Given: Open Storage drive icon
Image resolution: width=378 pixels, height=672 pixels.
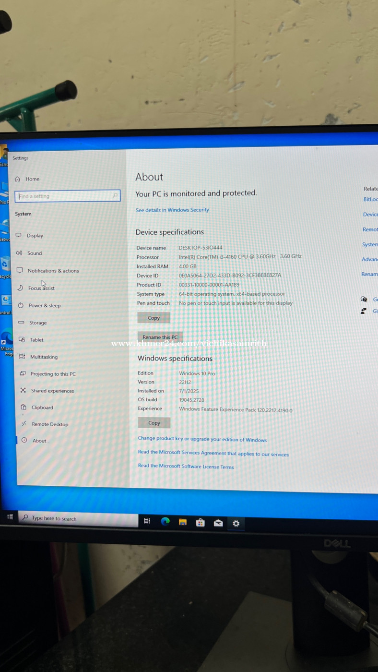Looking at the screenshot, I should click(21, 323).
